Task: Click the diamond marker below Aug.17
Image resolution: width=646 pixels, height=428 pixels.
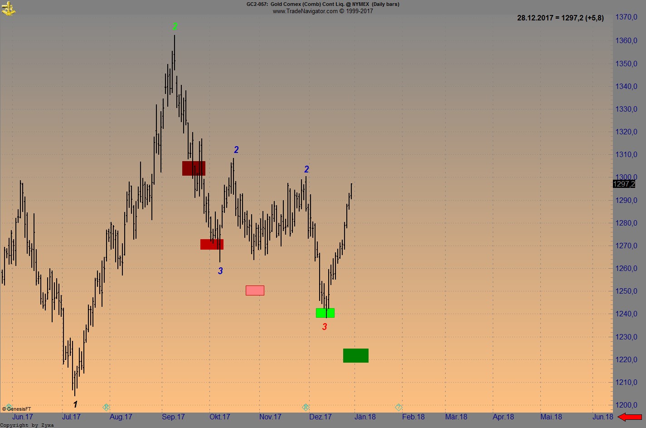Action: [x=106, y=407]
